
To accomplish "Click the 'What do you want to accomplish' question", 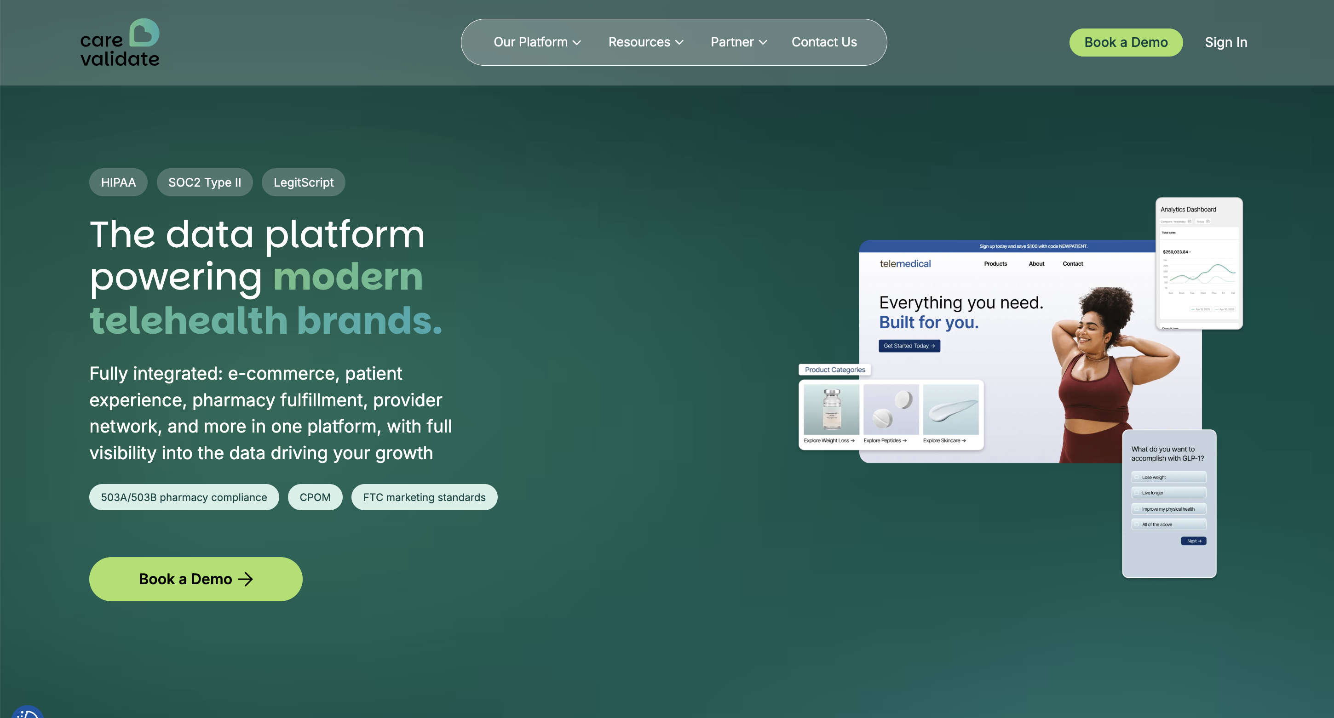I will pos(1167,454).
